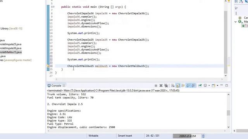Collapse the Main class node in Outline
Screen dimensions: 248x139
click(x=236, y=22)
